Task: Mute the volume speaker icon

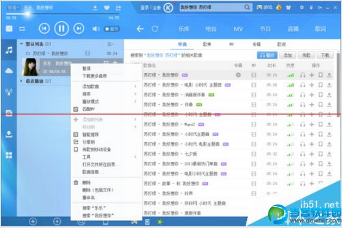Action: point(96,29)
